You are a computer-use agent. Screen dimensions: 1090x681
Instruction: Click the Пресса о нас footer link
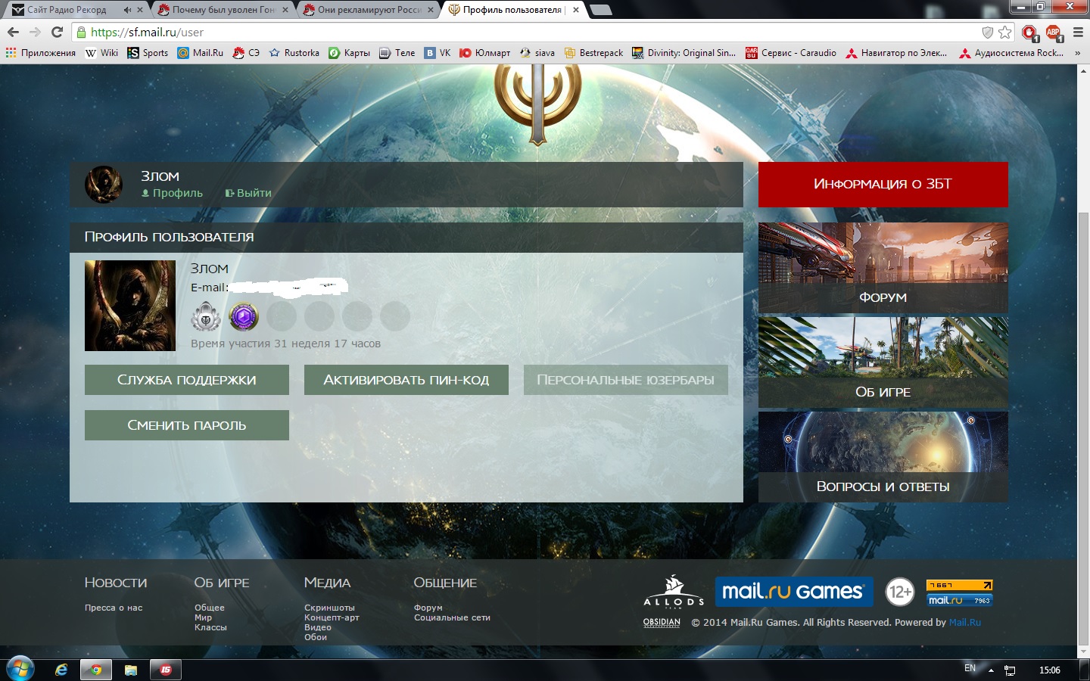coord(114,608)
